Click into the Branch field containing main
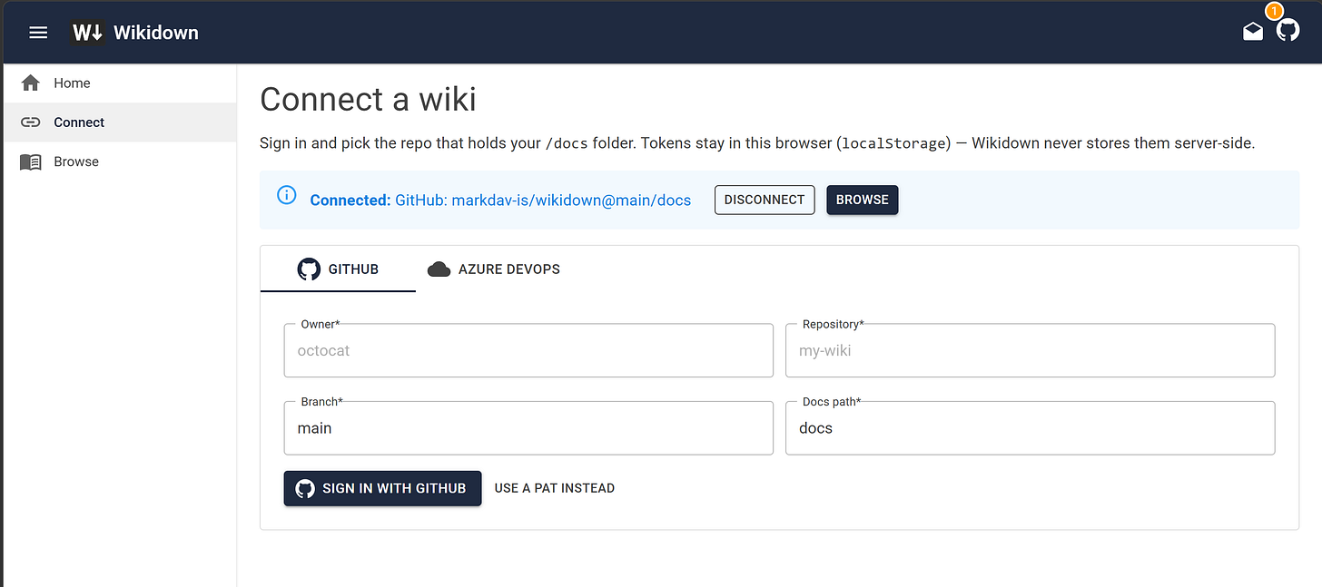 [x=528, y=428]
